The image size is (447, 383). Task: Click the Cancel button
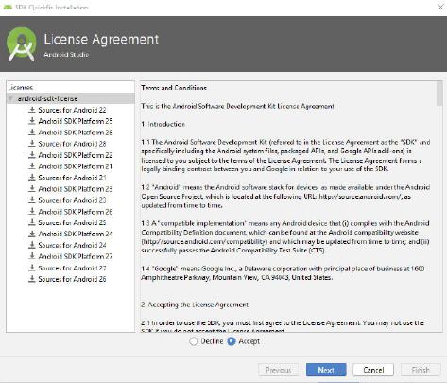click(x=373, y=370)
